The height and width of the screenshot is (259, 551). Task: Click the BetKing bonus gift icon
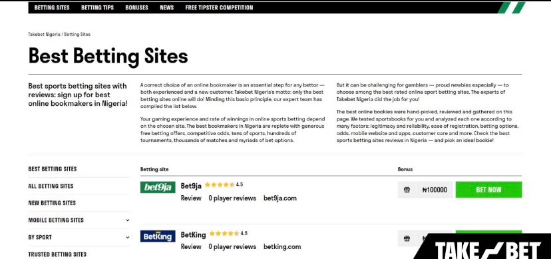[x=407, y=238]
